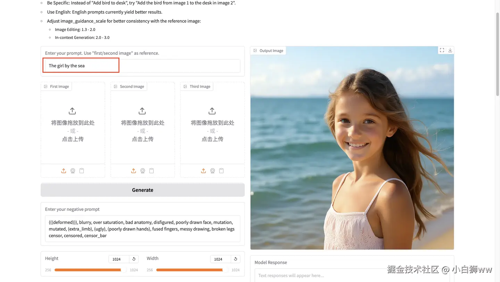
Task: Adjust the Height slider
Action: 90,270
